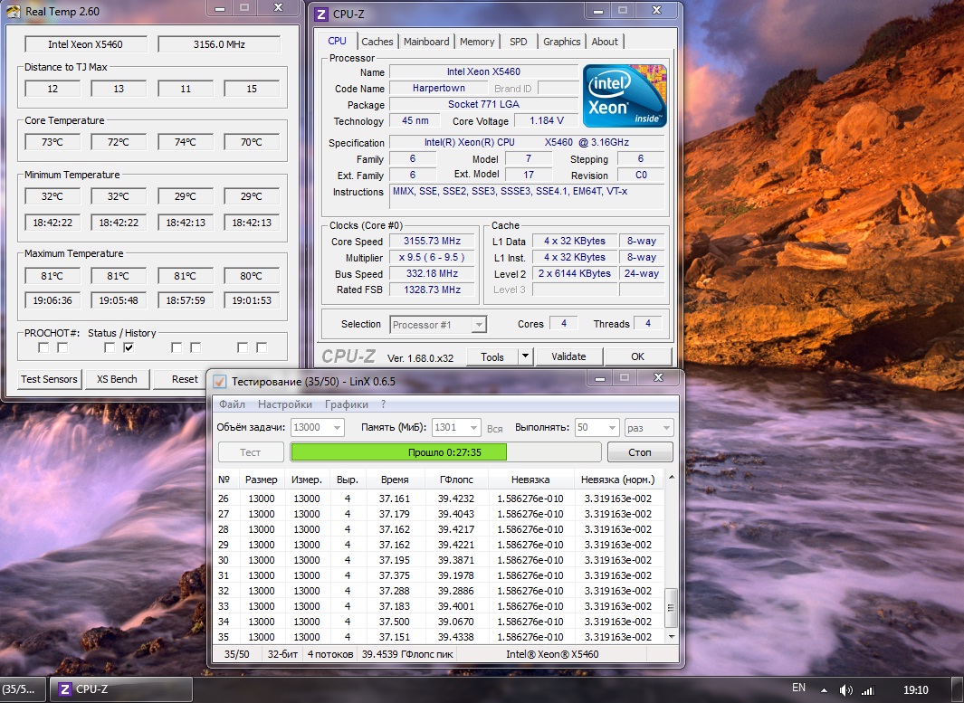Select results row number 26

(439, 499)
